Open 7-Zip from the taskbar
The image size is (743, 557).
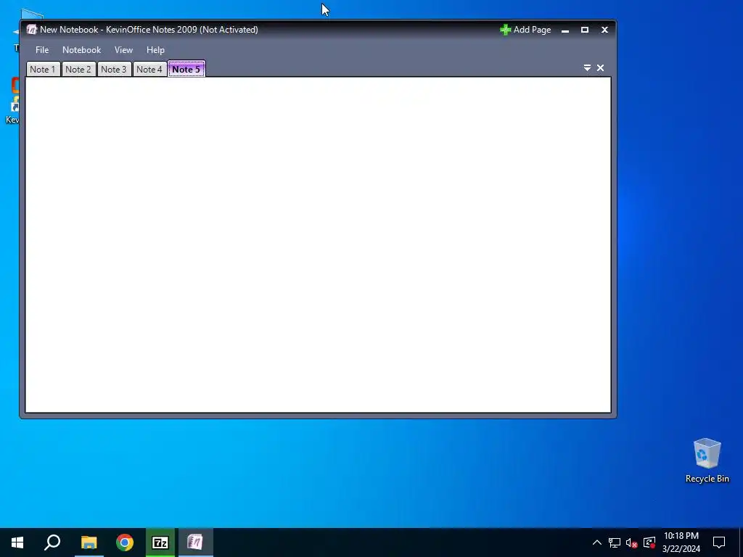tap(160, 542)
